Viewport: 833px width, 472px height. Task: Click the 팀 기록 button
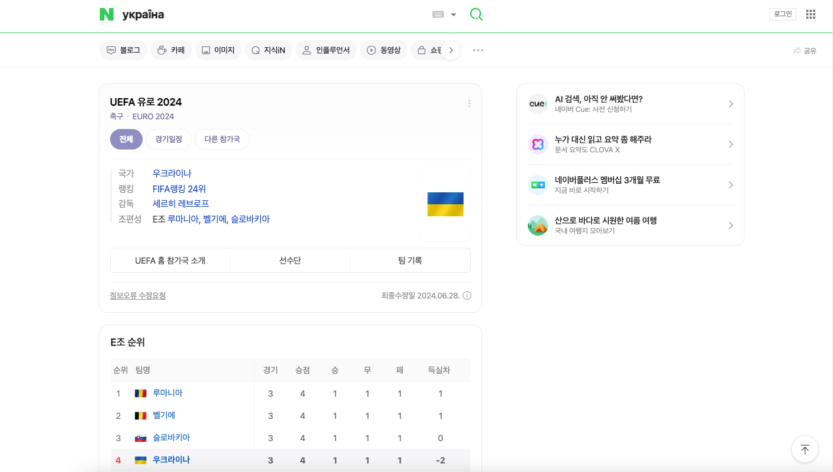click(410, 260)
